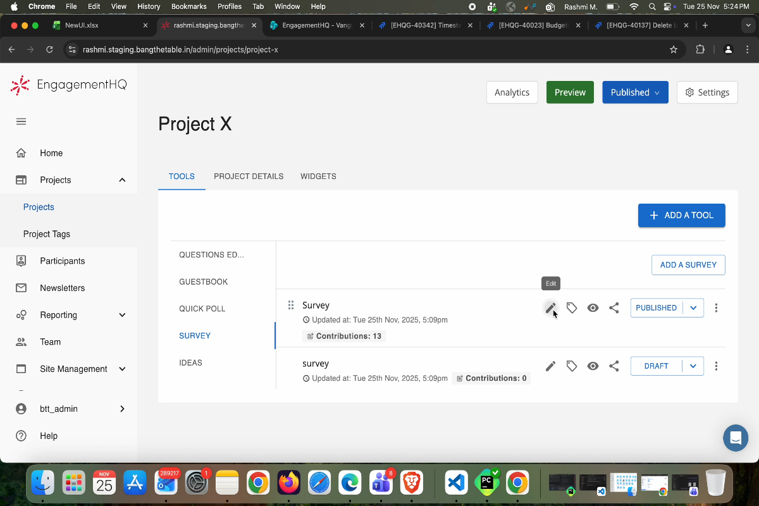759x506 pixels.
Task: Grab the drag handle of published Survey
Action: (291, 305)
